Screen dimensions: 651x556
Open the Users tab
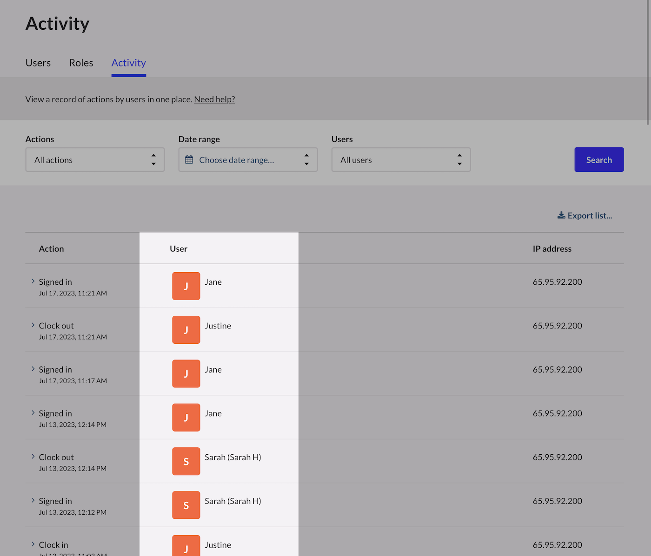38,63
